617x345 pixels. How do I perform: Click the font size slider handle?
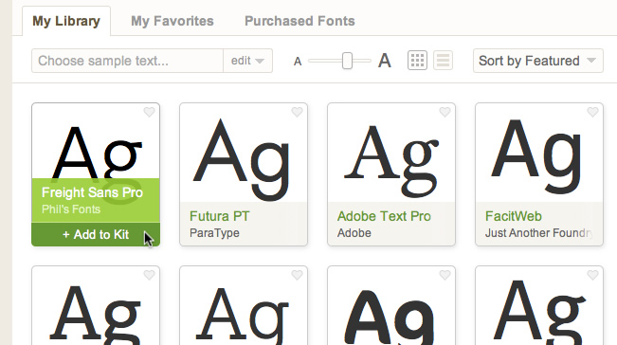click(347, 61)
